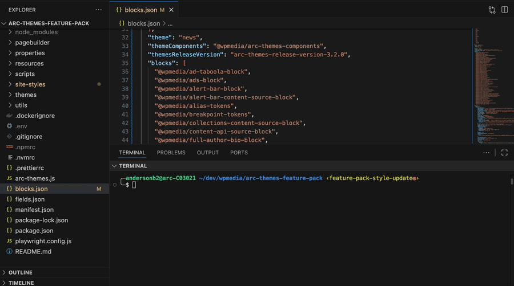This screenshot has width=514, height=286.
Task: Expand the themes folder
Action: point(10,95)
